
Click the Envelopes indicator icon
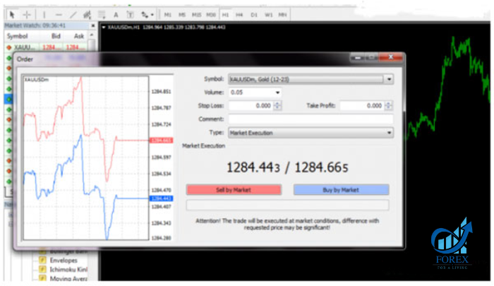tap(42, 261)
